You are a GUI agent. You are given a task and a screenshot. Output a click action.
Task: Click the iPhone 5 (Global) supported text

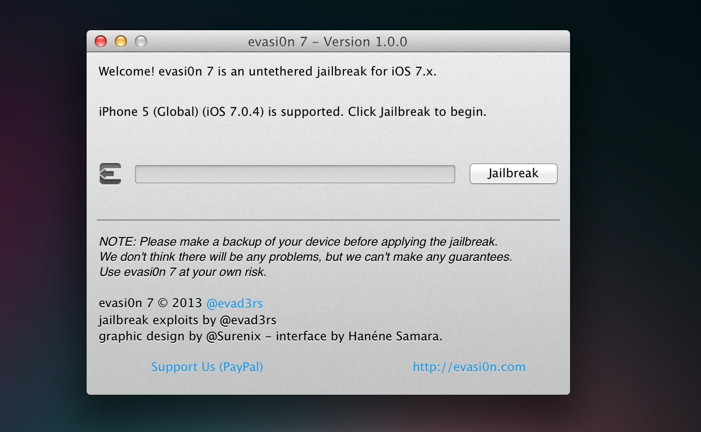click(x=293, y=112)
